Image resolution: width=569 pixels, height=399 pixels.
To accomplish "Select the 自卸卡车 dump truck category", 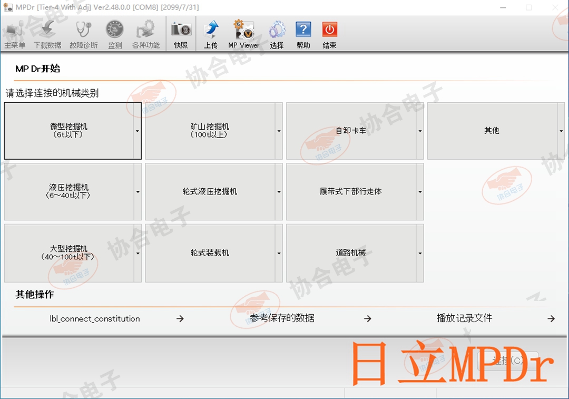I will (351, 131).
